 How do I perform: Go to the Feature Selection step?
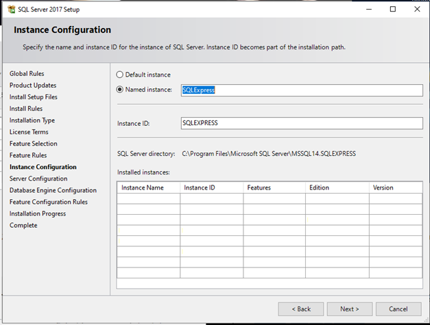point(34,144)
